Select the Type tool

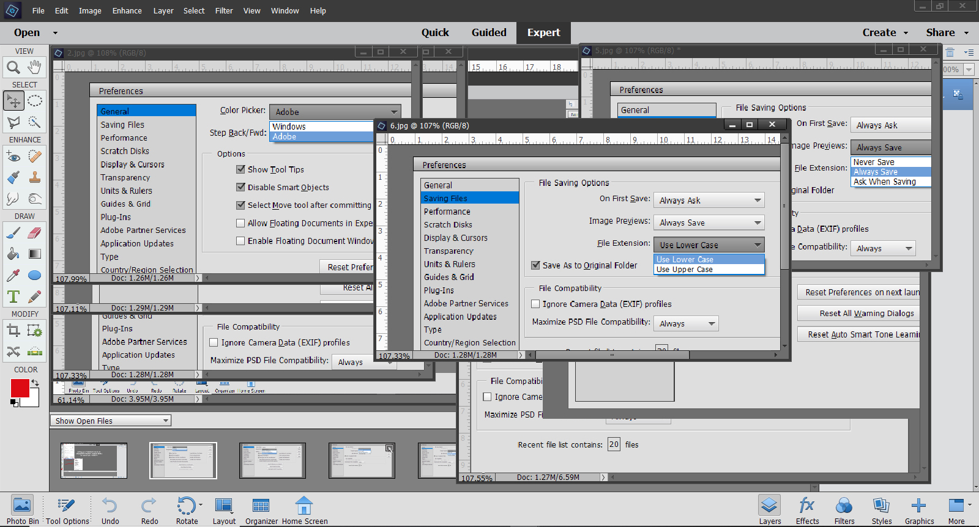pyautogui.click(x=13, y=297)
